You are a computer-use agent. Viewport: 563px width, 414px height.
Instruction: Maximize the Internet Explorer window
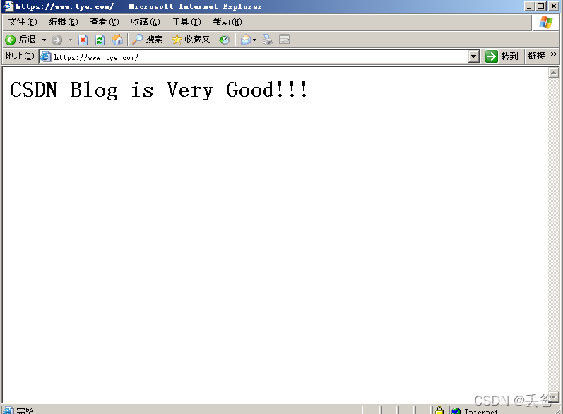(541, 6)
